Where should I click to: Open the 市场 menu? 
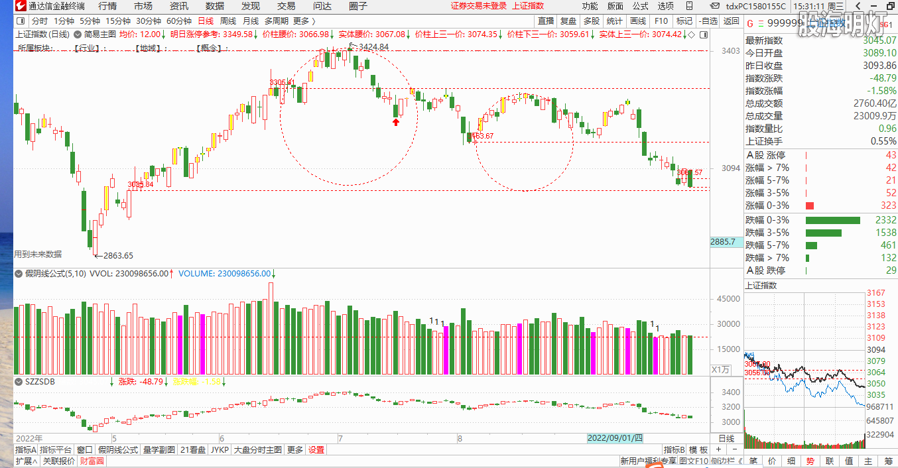click(x=143, y=6)
